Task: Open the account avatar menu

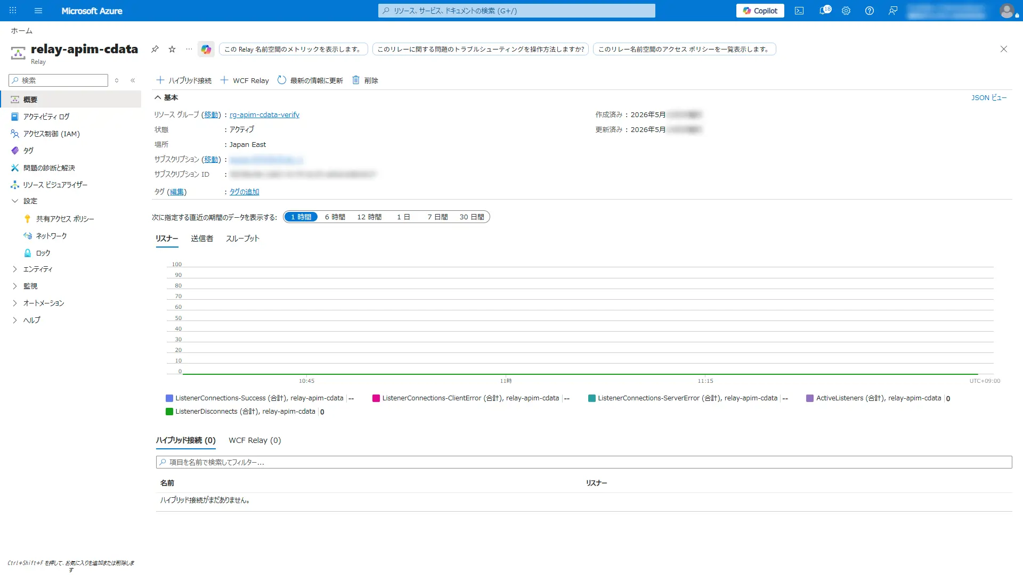Action: (1007, 11)
